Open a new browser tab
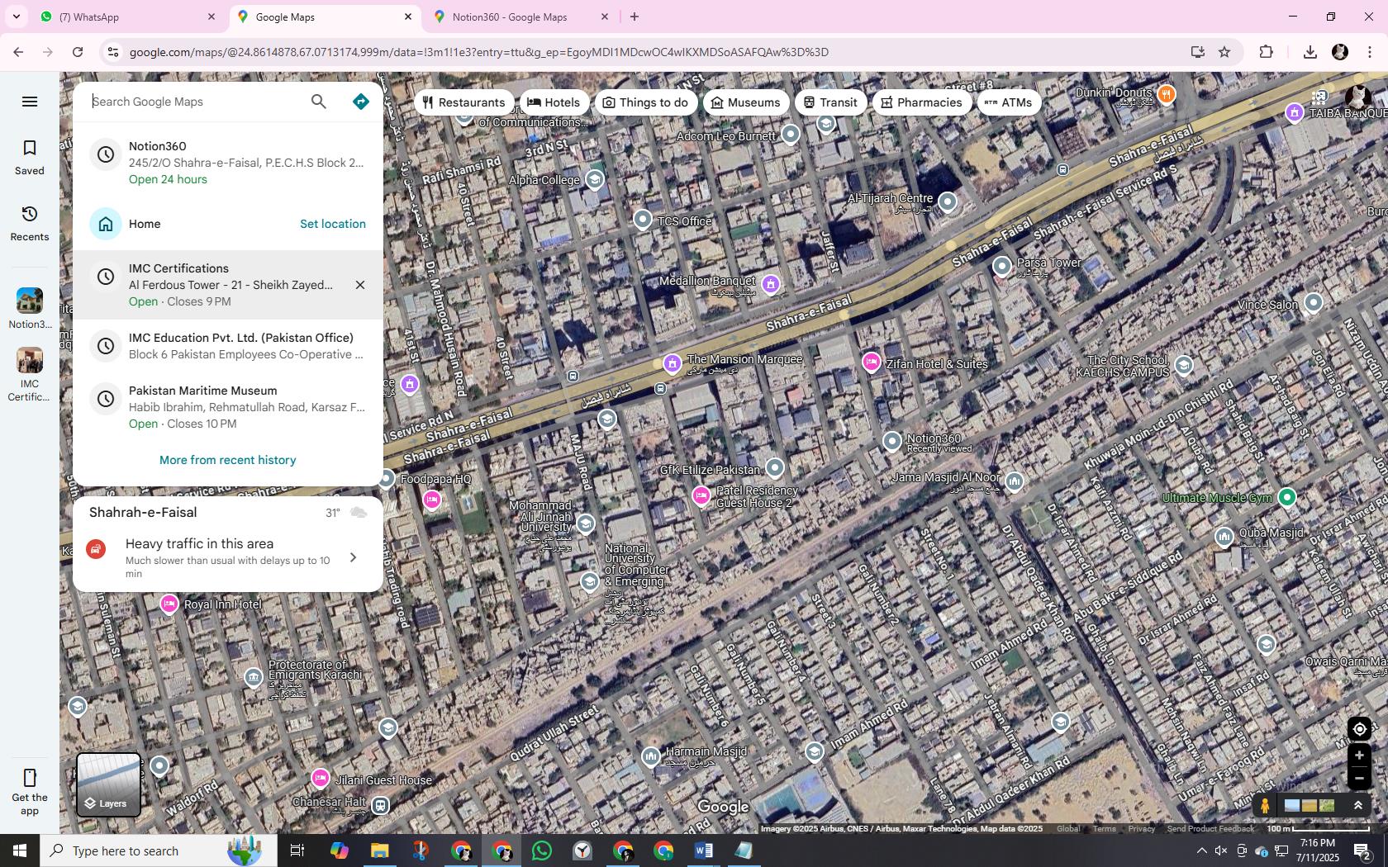This screenshot has width=1388, height=867. [635, 17]
